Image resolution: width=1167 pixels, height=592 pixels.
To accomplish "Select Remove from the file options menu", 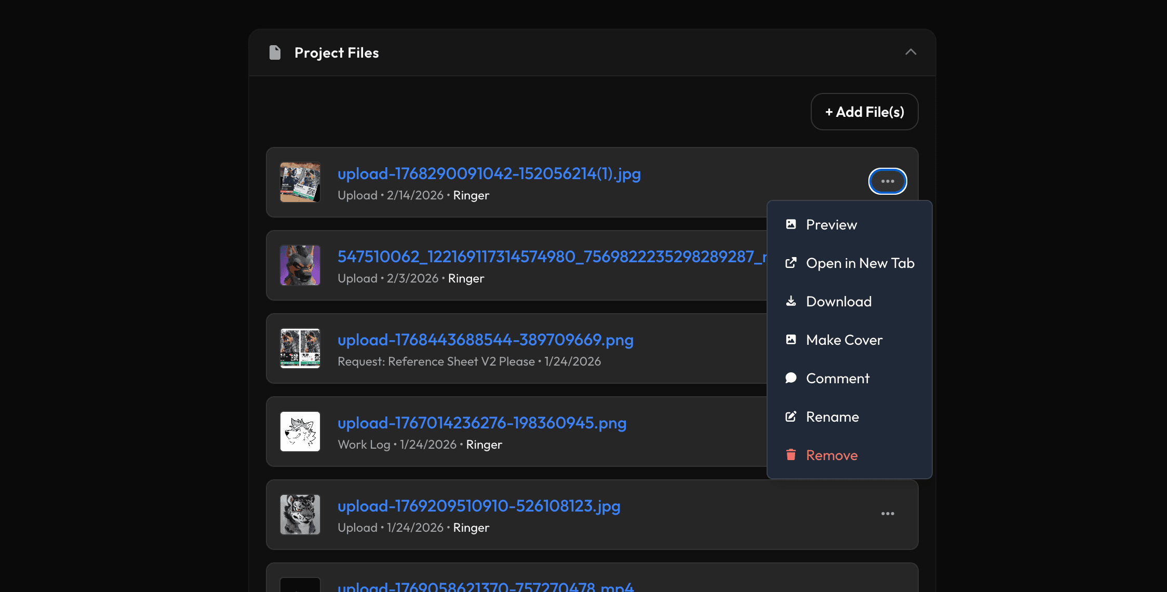I will (831, 455).
